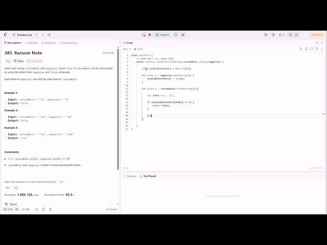Expand the editor with diagonal arrows icon
327x245 pixels.
click(x=322, y=49)
